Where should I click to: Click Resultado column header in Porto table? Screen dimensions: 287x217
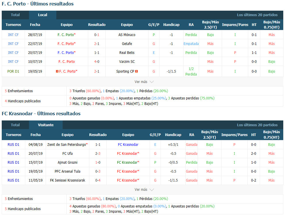point(97,24)
